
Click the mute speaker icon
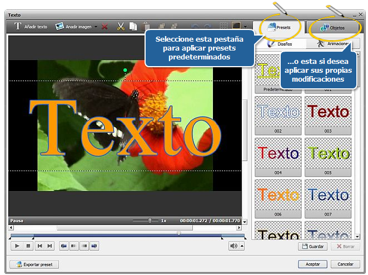point(233,246)
